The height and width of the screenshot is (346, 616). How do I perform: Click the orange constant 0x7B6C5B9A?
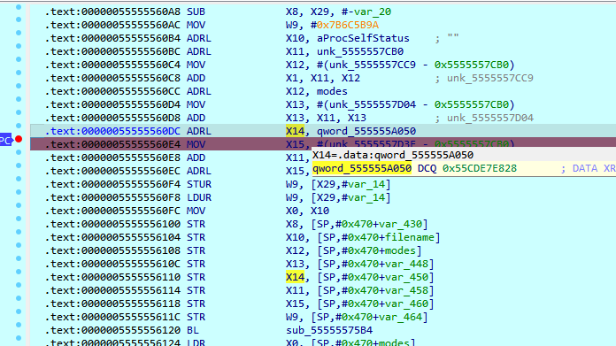[x=348, y=25]
